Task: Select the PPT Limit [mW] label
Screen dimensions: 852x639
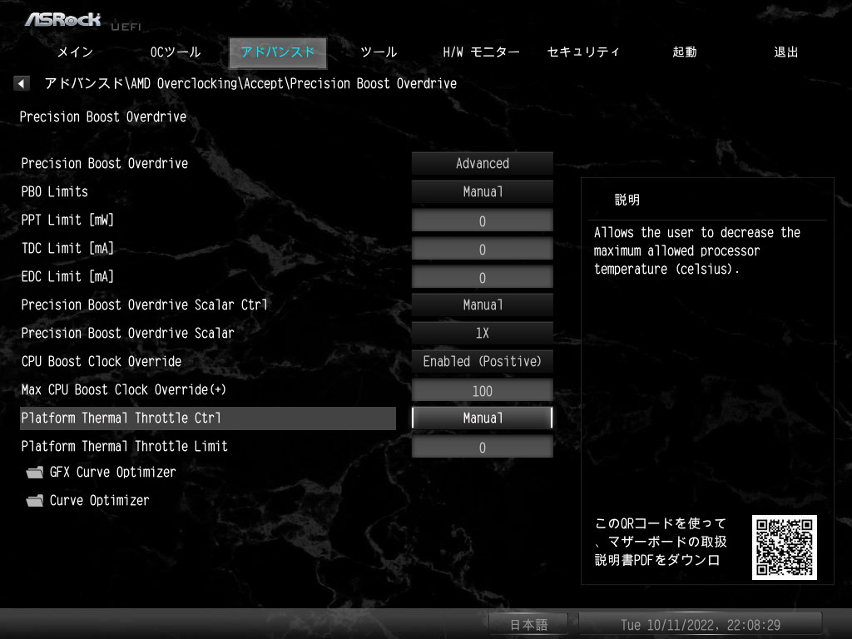Action: pyautogui.click(x=67, y=220)
